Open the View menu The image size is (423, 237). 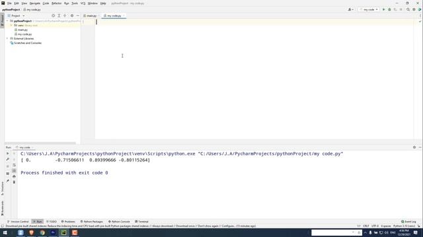pos(24,3)
